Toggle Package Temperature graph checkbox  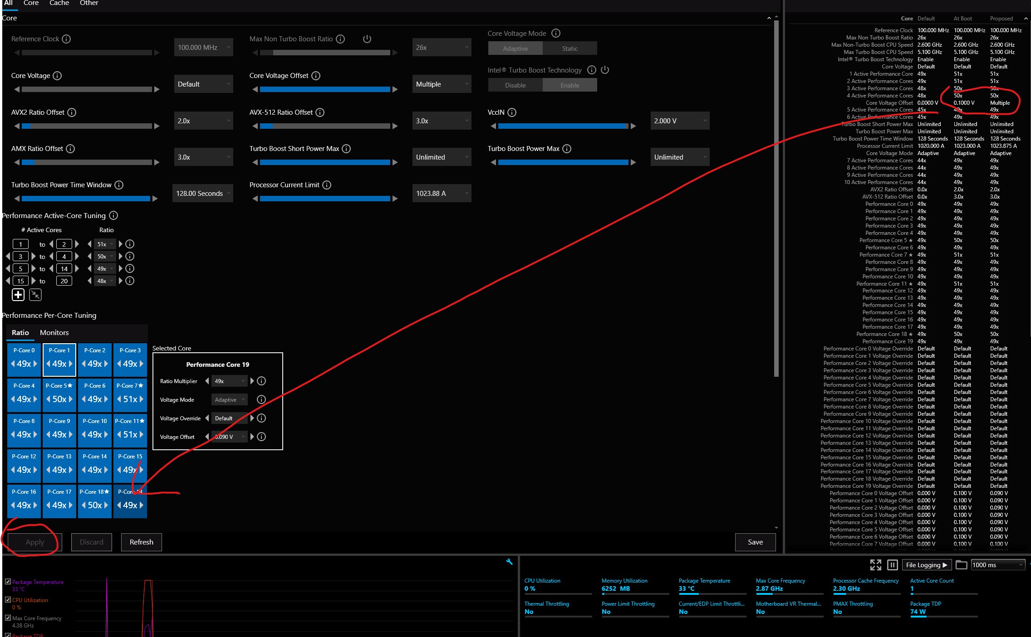[8, 582]
